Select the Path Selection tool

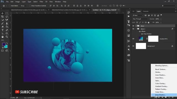coord(2,34)
